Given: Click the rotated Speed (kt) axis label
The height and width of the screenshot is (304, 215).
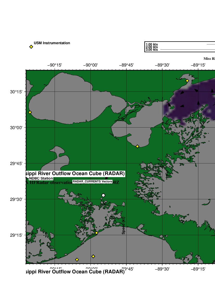Looking at the screenshot, I should pos(123,226).
